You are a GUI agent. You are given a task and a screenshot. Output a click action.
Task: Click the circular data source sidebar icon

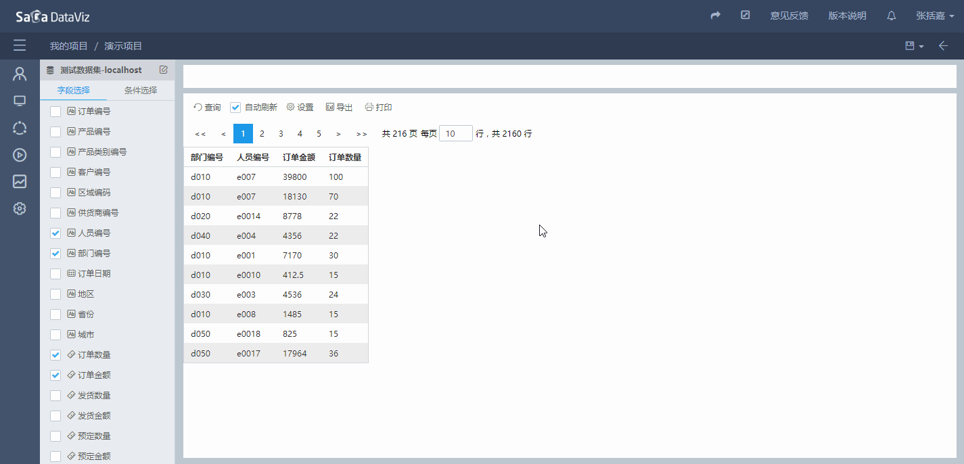(20, 128)
